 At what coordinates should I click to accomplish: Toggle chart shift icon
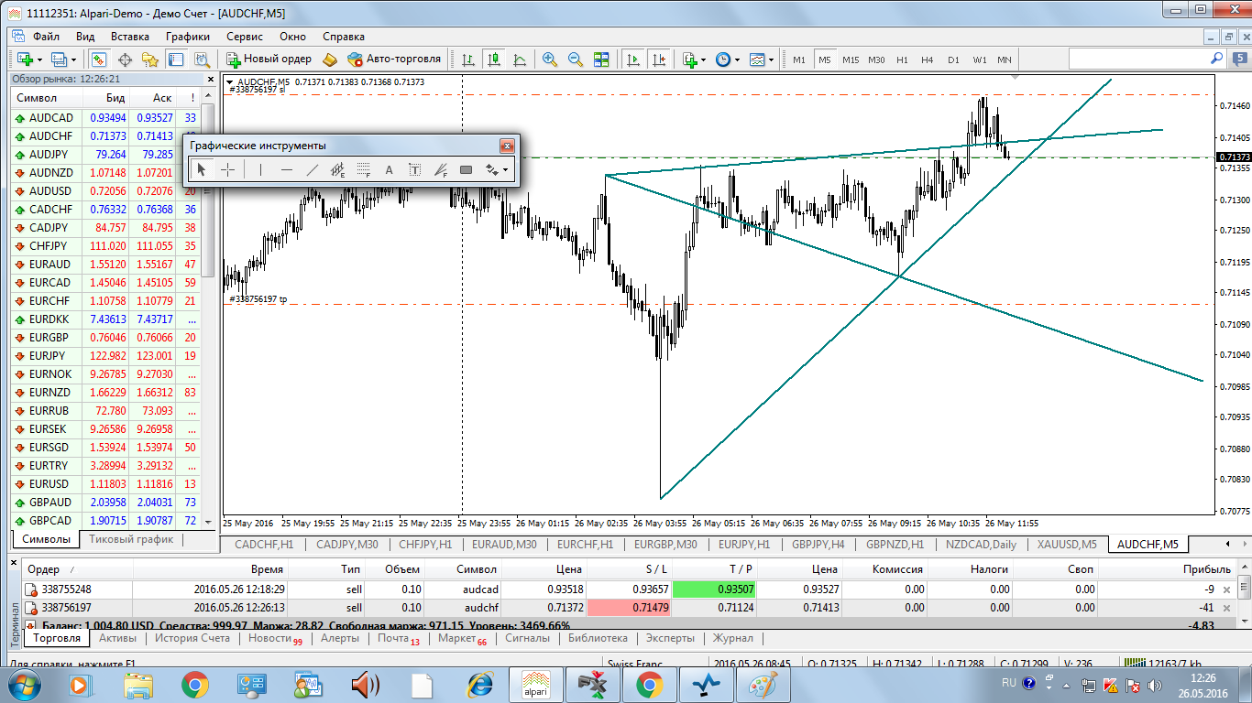tap(659, 59)
